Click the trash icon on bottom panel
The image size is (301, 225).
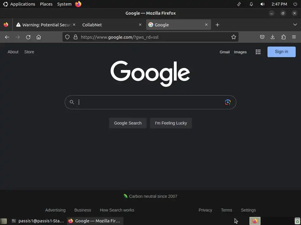tap(297, 221)
